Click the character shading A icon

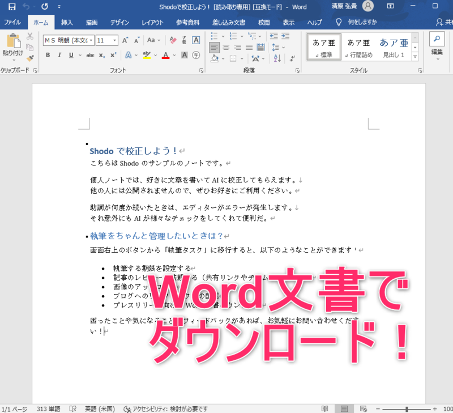click(185, 55)
